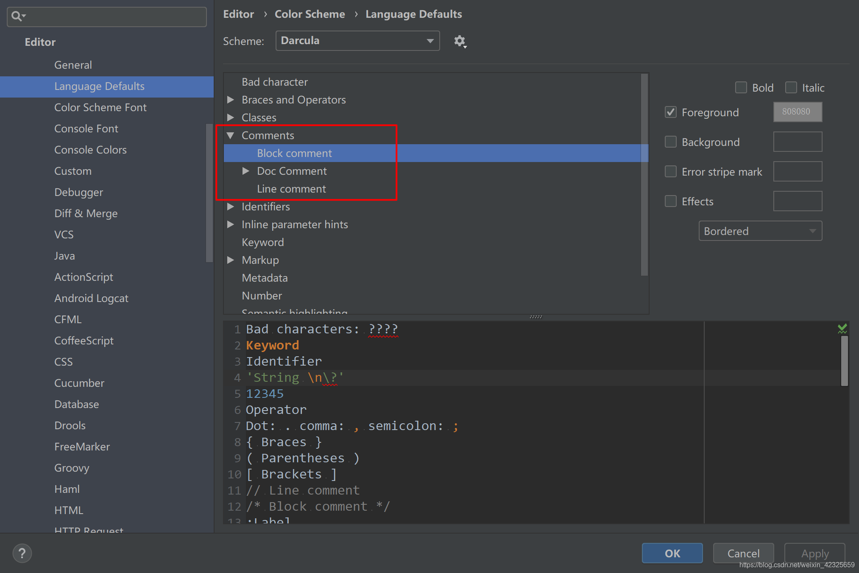The image size is (859, 573).
Task: Expand the Inline parameter hints node
Action: coord(231,224)
